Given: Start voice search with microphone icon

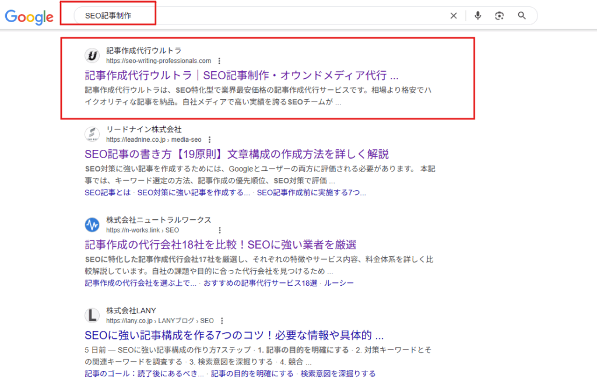Looking at the screenshot, I should pos(478,16).
